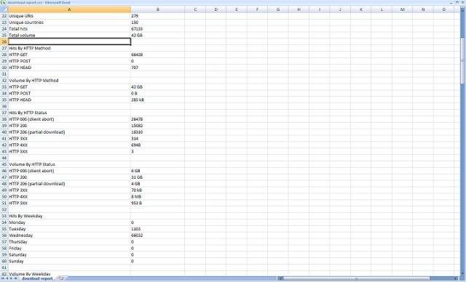Click the cell with value 26478
The height and width of the screenshot is (282, 466).
tap(157, 119)
